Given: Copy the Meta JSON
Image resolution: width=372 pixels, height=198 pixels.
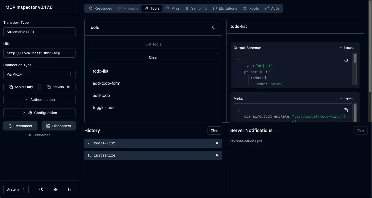Looking at the screenshot, I should [346, 110].
